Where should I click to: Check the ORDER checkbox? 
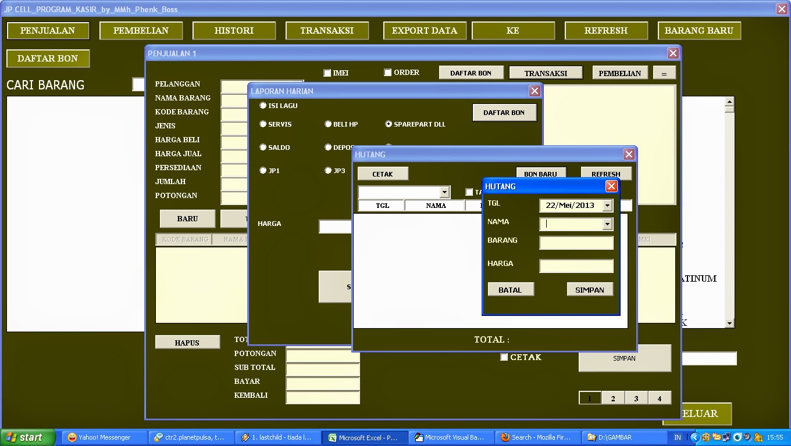click(387, 72)
